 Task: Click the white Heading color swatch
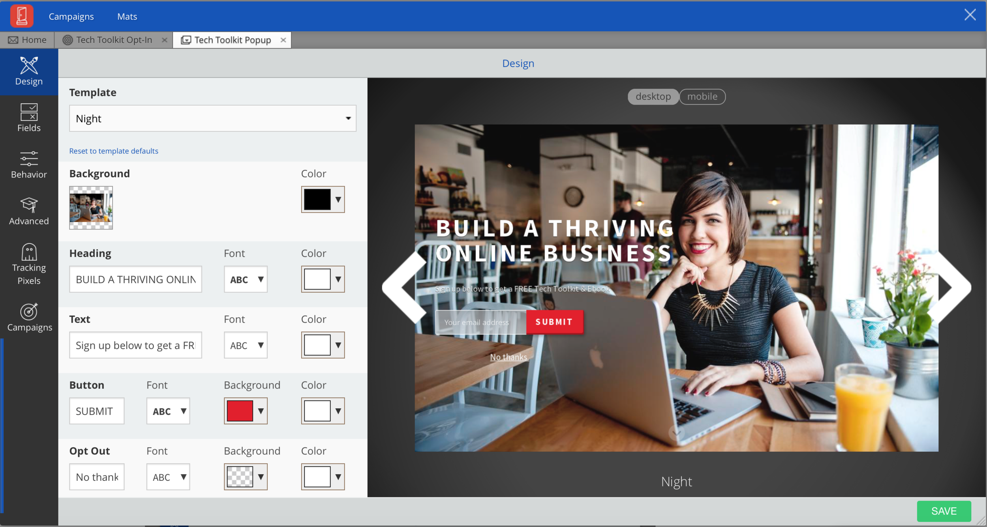[x=317, y=279]
